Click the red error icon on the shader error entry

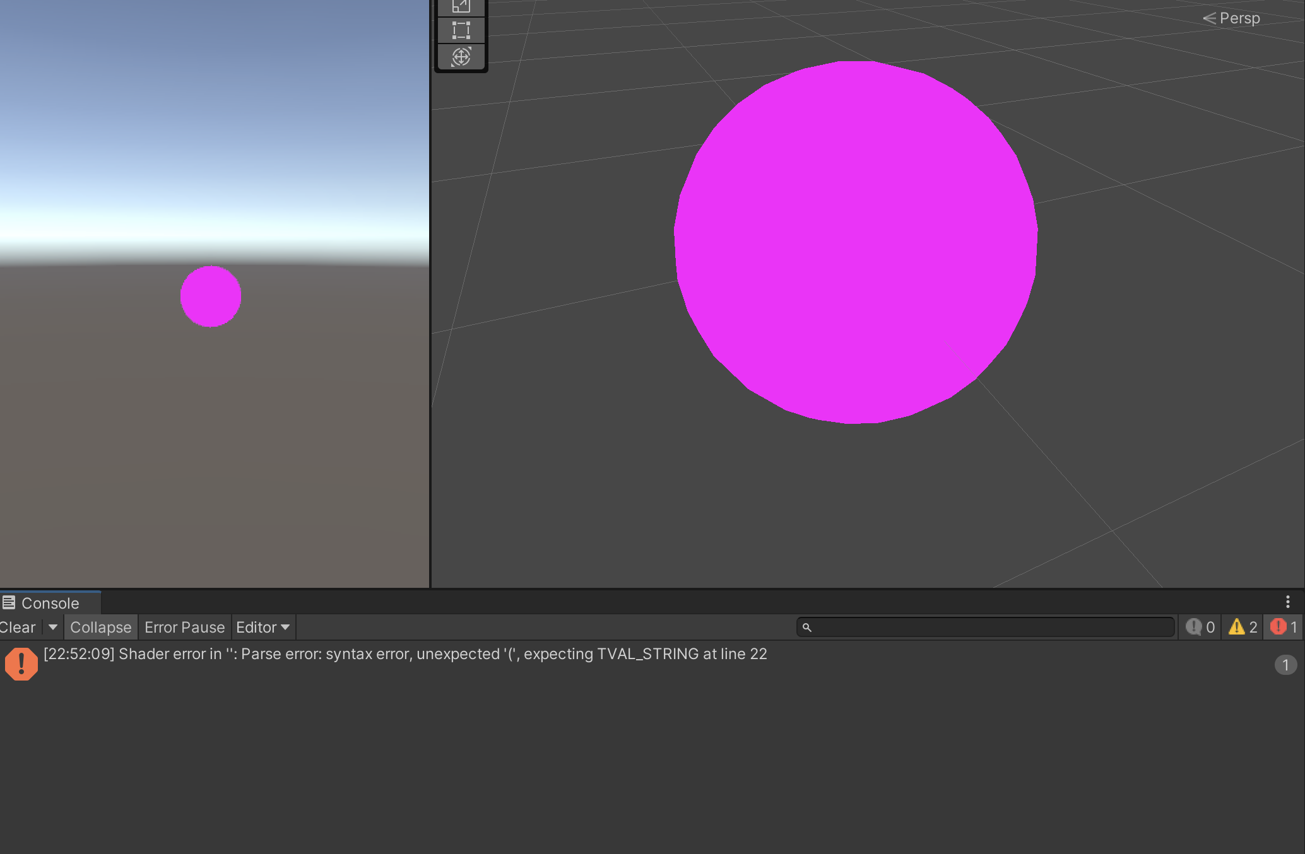(x=21, y=664)
